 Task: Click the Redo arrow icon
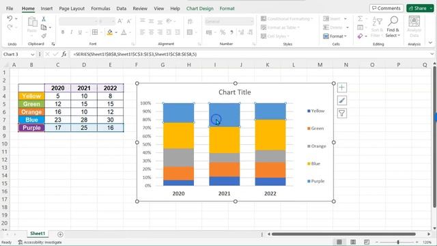pyautogui.click(x=10, y=27)
